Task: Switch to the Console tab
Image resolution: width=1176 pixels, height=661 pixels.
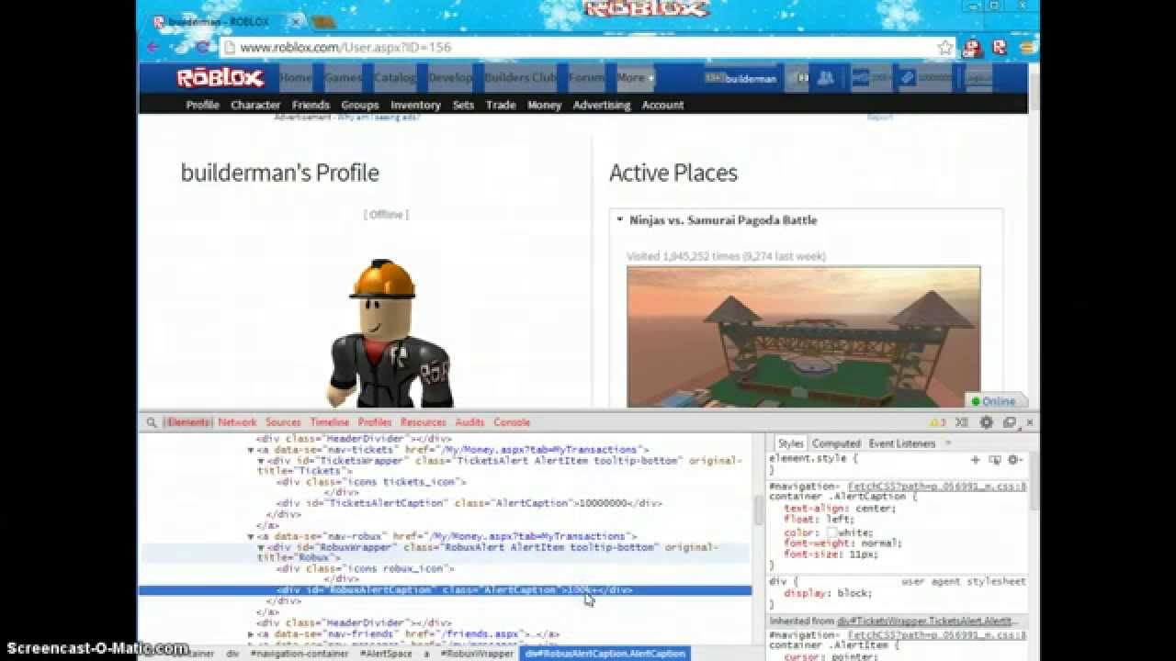Action: click(x=512, y=422)
